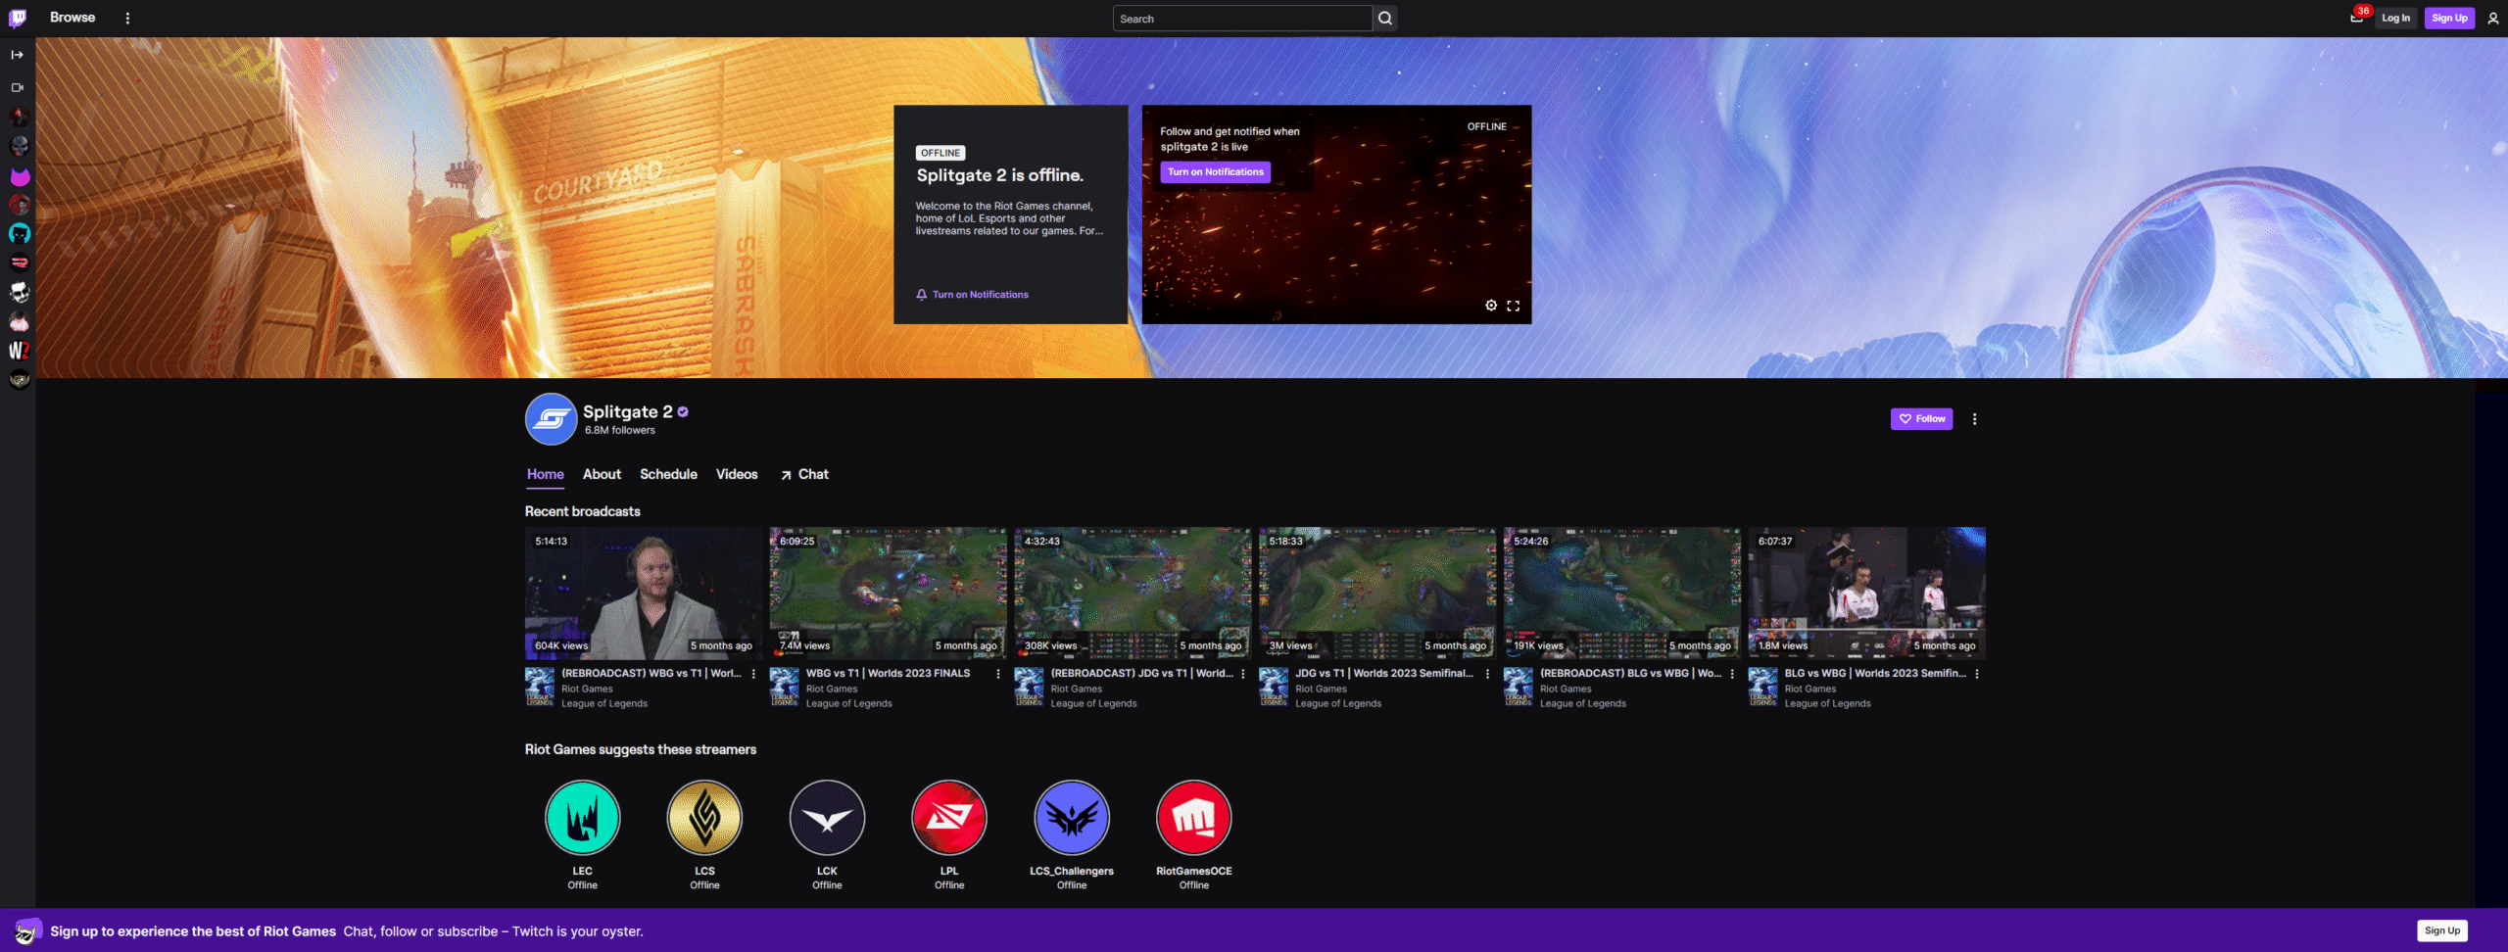Click the user profile icon top right
This screenshot has height=952, width=2508.
(x=2492, y=18)
